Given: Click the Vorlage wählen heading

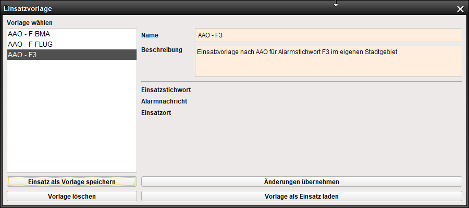Looking at the screenshot, I should [x=30, y=23].
